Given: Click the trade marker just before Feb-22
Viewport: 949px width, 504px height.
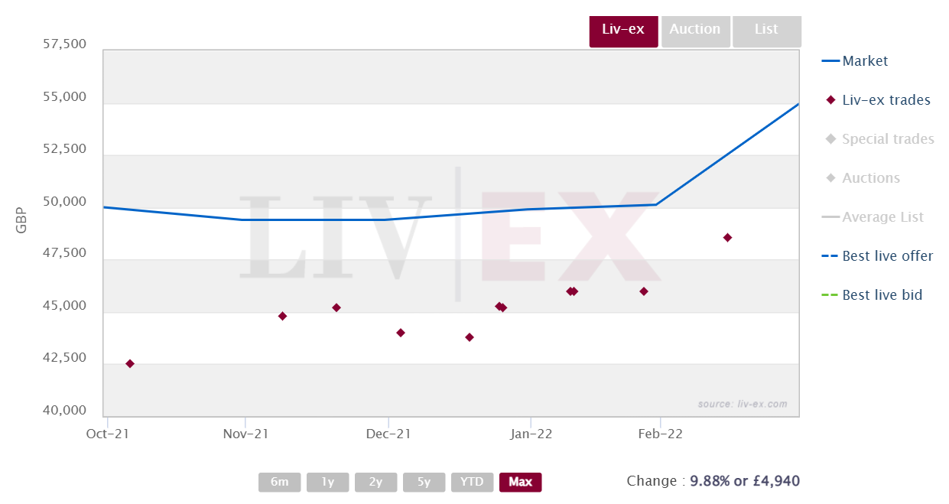Looking at the screenshot, I should coord(644,291).
